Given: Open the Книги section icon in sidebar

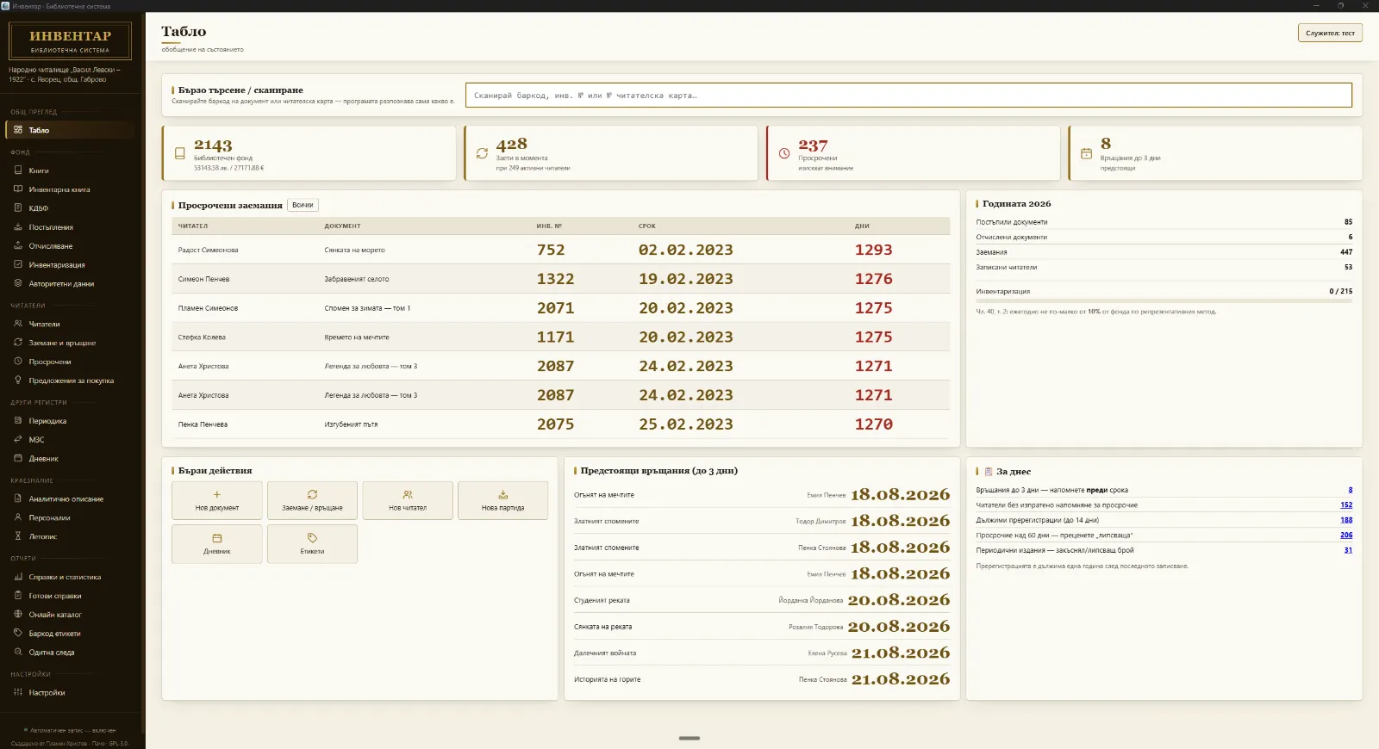Looking at the screenshot, I should click(18, 170).
